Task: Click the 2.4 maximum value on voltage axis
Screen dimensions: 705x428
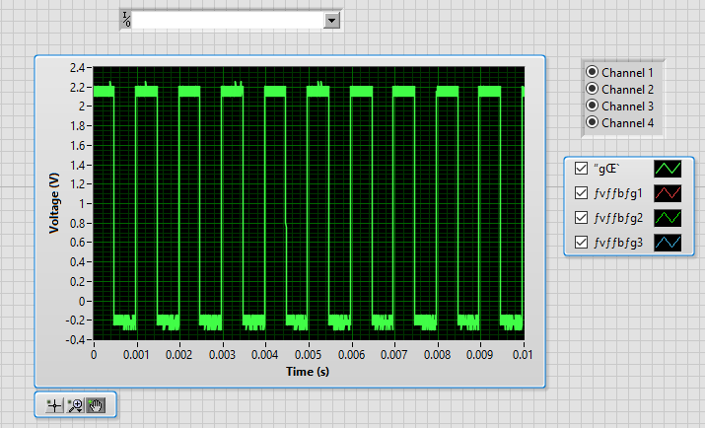Action: coord(77,68)
